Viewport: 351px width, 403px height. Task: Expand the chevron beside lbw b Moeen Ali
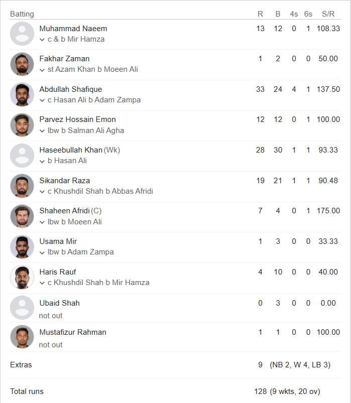pyautogui.click(x=42, y=222)
